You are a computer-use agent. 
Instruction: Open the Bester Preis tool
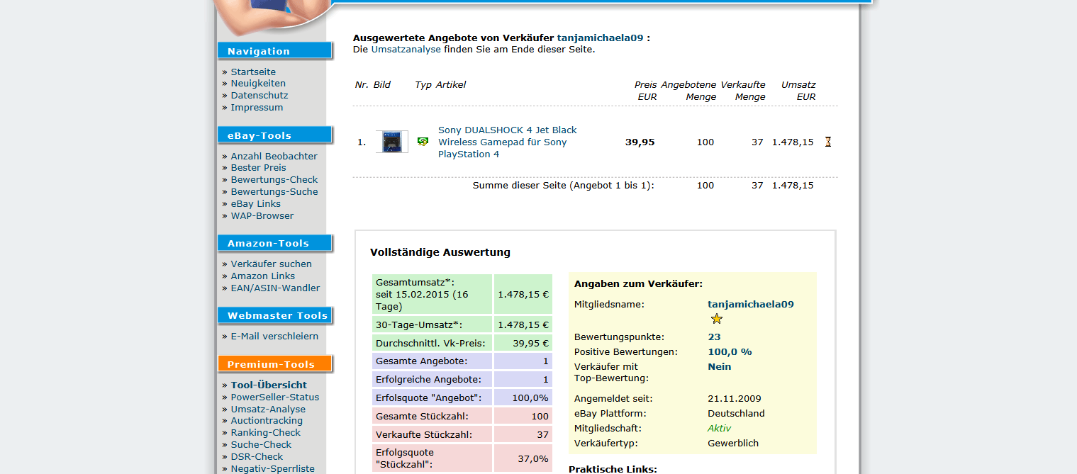coord(258,168)
